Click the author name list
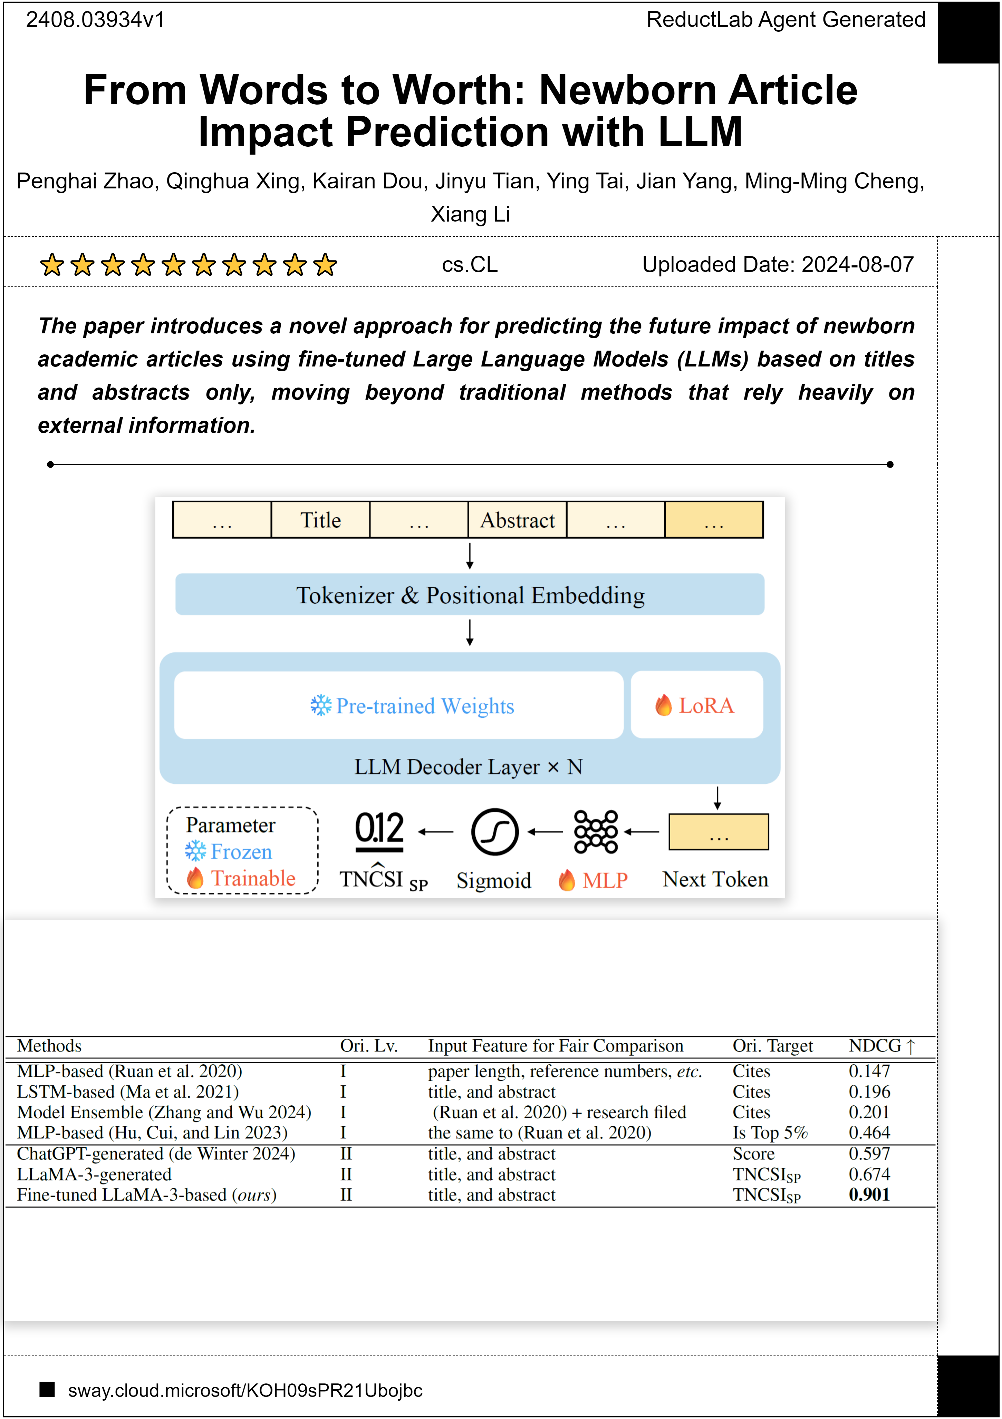The width and height of the screenshot is (1002, 1419). 470,197
